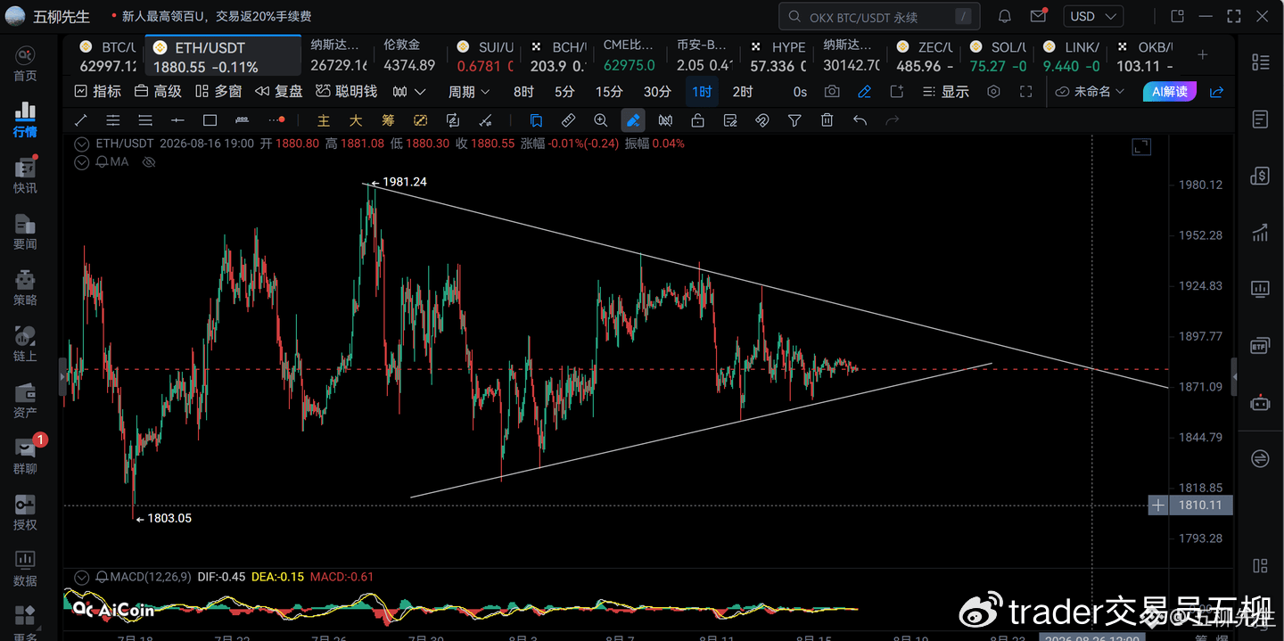Open the 周期 period dropdown
Screen dimensions: 1284x641
pos(469,92)
